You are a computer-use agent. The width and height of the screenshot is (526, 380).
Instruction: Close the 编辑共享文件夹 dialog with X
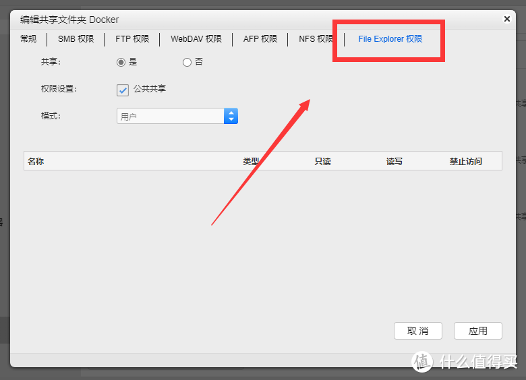click(x=507, y=19)
